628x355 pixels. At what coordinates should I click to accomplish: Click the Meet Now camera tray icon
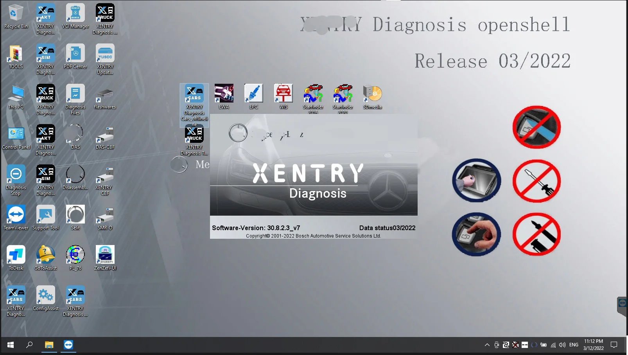497,345
